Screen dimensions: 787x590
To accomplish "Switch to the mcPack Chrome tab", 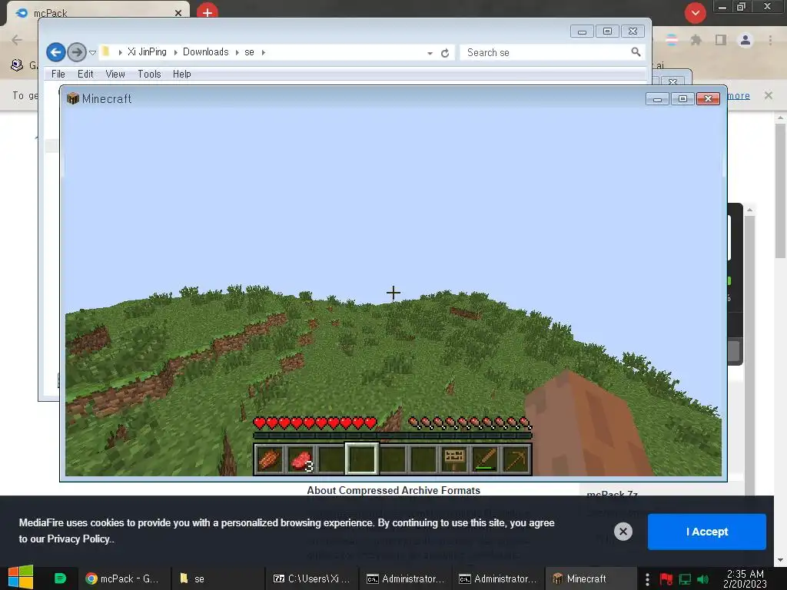I will 98,12.
